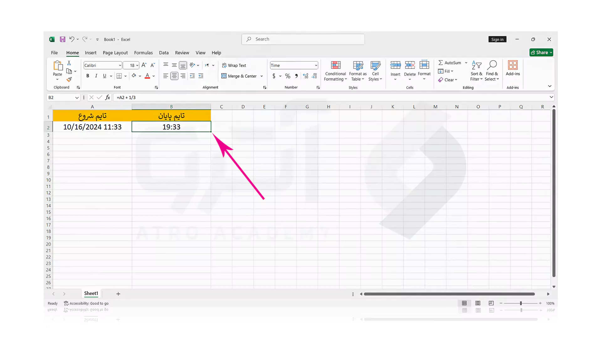
Task: Click the Sign in button
Action: point(497,39)
